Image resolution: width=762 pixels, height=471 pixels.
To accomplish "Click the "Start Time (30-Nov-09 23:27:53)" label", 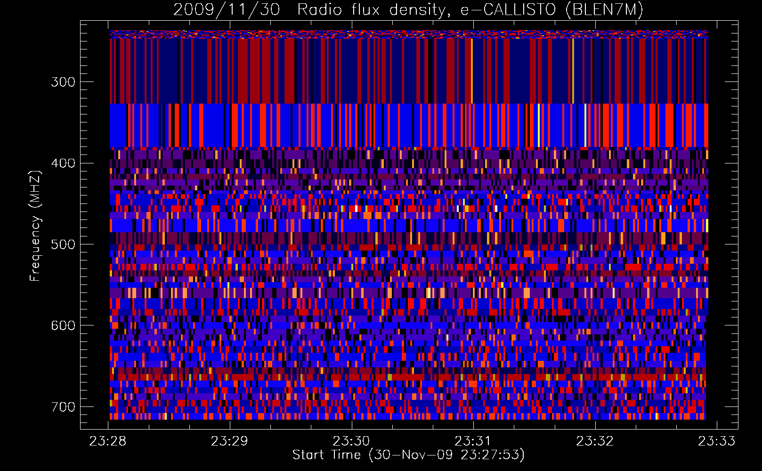I will coord(408,455).
